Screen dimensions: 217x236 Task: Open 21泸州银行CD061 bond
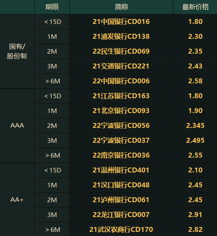121,200
